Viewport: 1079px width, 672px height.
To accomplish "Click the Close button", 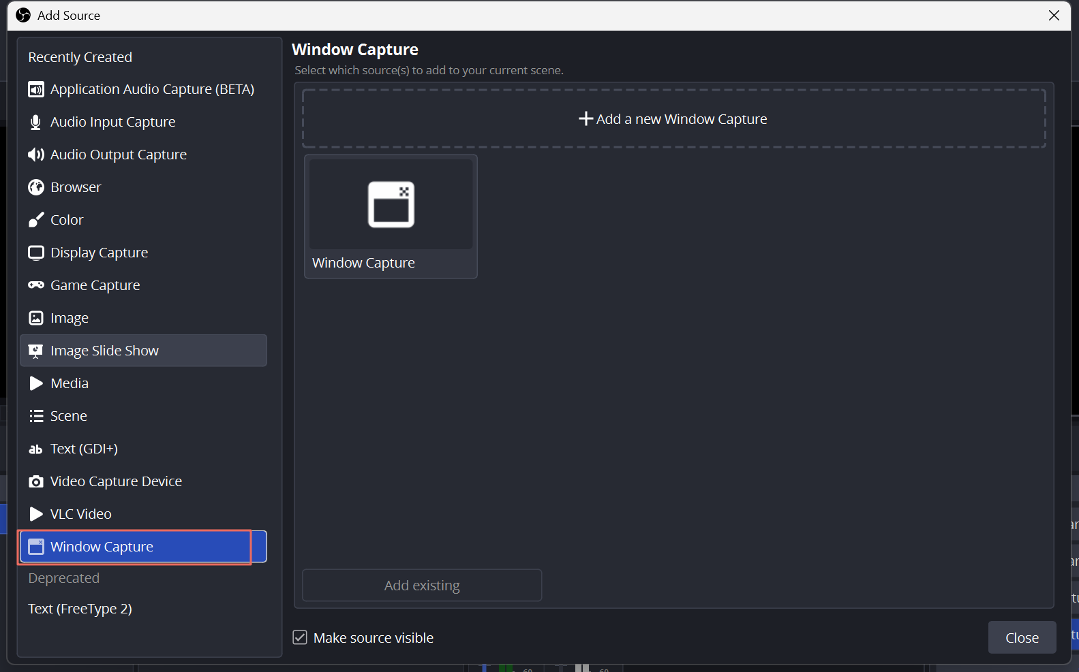I will [1022, 637].
